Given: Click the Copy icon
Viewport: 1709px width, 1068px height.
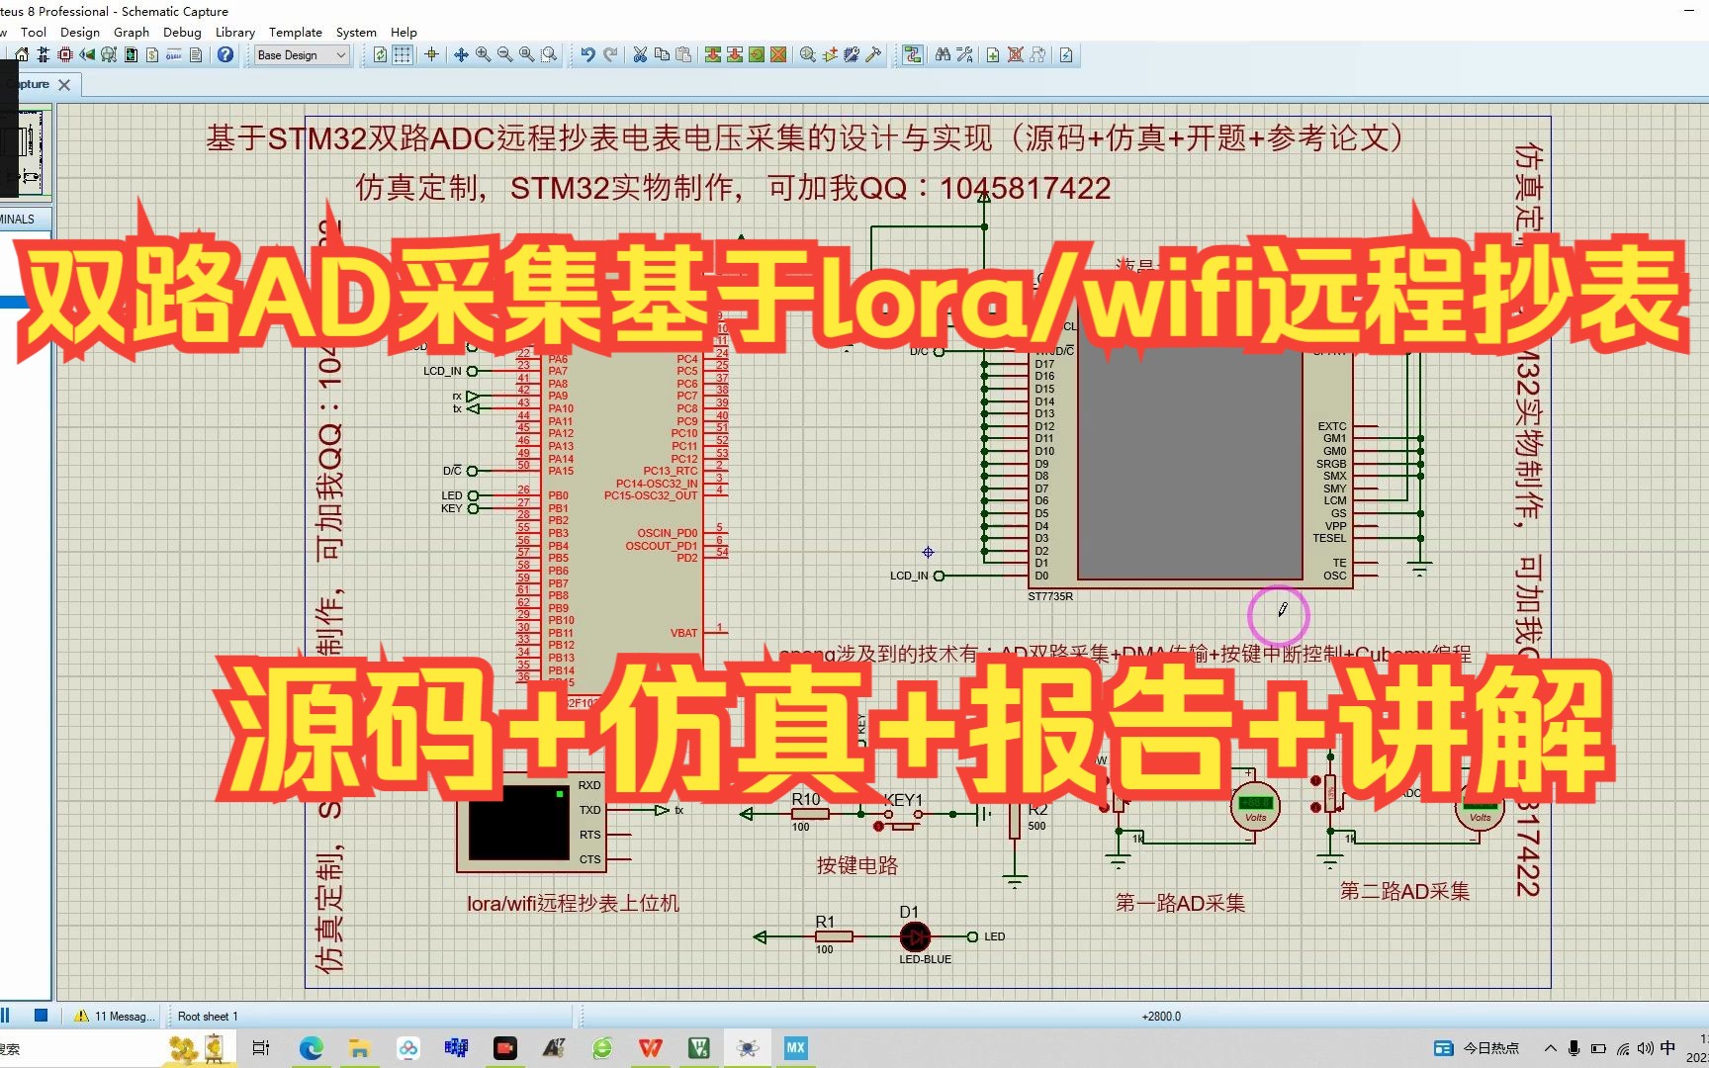Looking at the screenshot, I should point(662,54).
